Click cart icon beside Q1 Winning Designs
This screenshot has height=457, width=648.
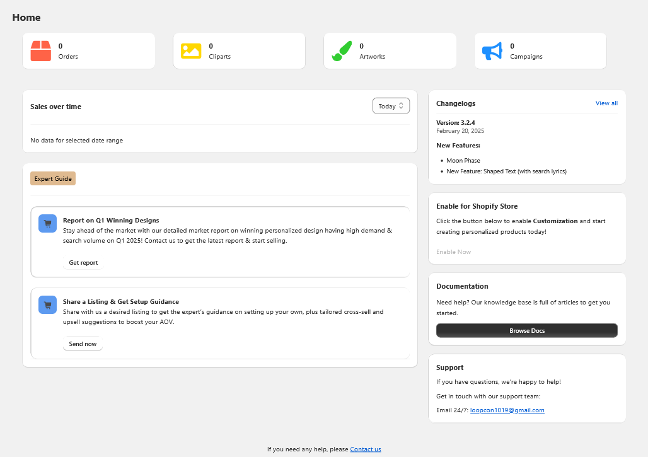[47, 223]
